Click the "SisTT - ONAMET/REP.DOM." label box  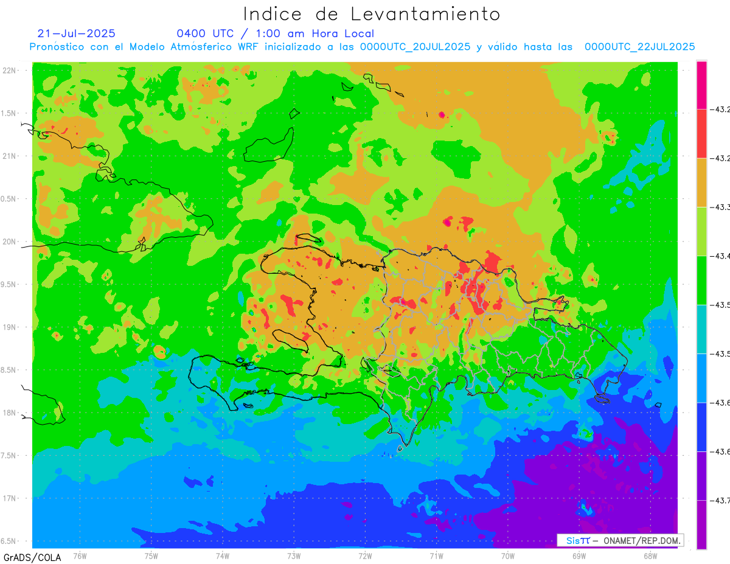point(620,540)
